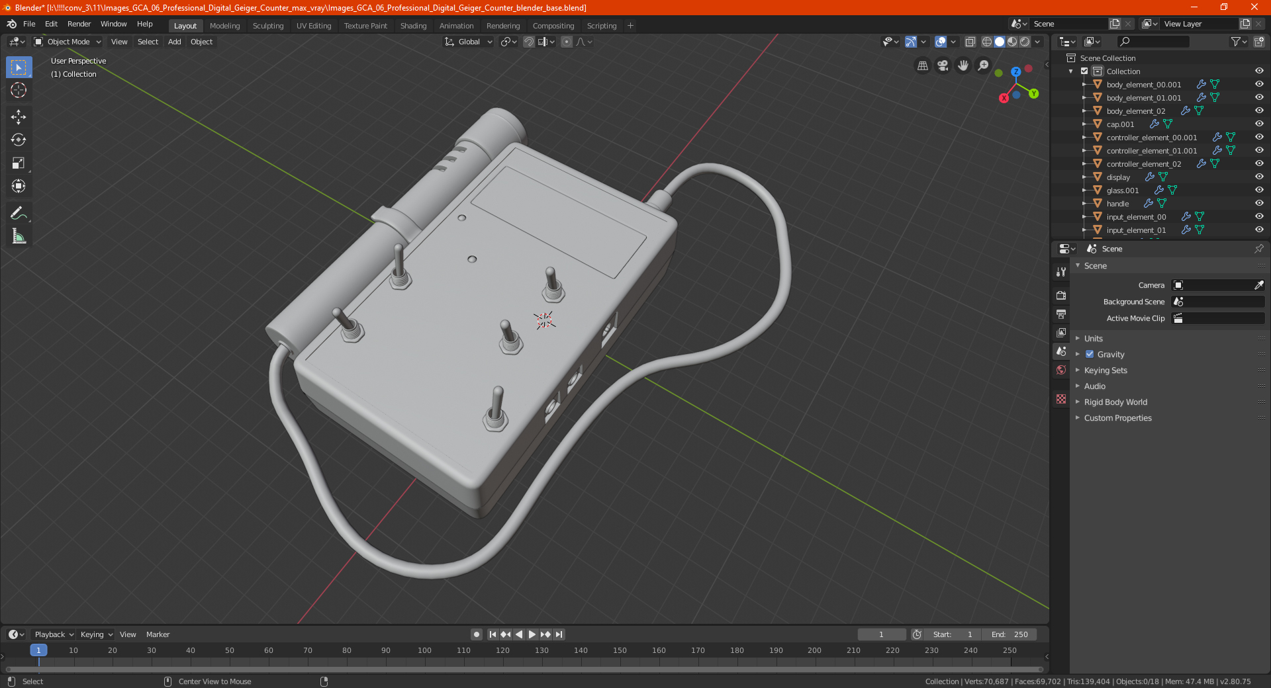The height and width of the screenshot is (688, 1271).
Task: Click the viewport Select menu
Action: tap(148, 42)
